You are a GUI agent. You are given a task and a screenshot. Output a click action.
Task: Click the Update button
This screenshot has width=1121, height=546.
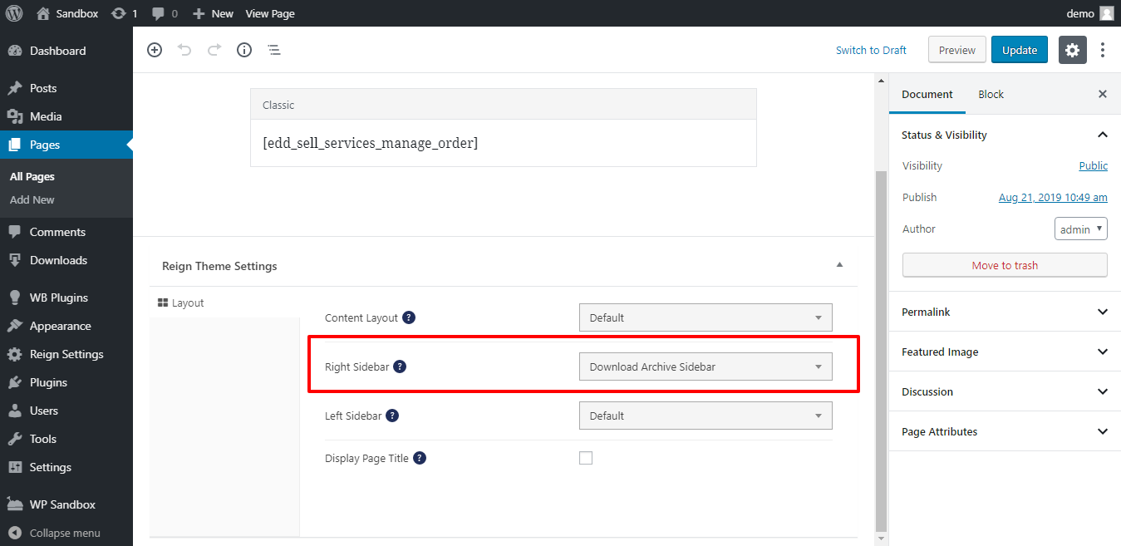[x=1020, y=50]
